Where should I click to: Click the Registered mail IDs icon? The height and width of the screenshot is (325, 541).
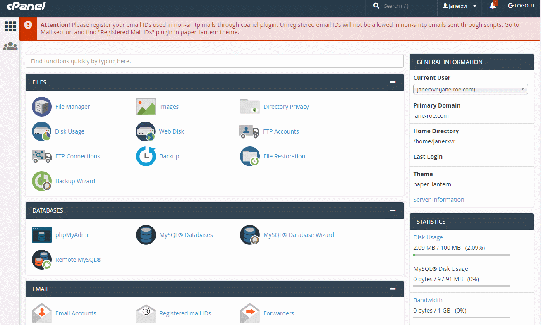coord(146,313)
